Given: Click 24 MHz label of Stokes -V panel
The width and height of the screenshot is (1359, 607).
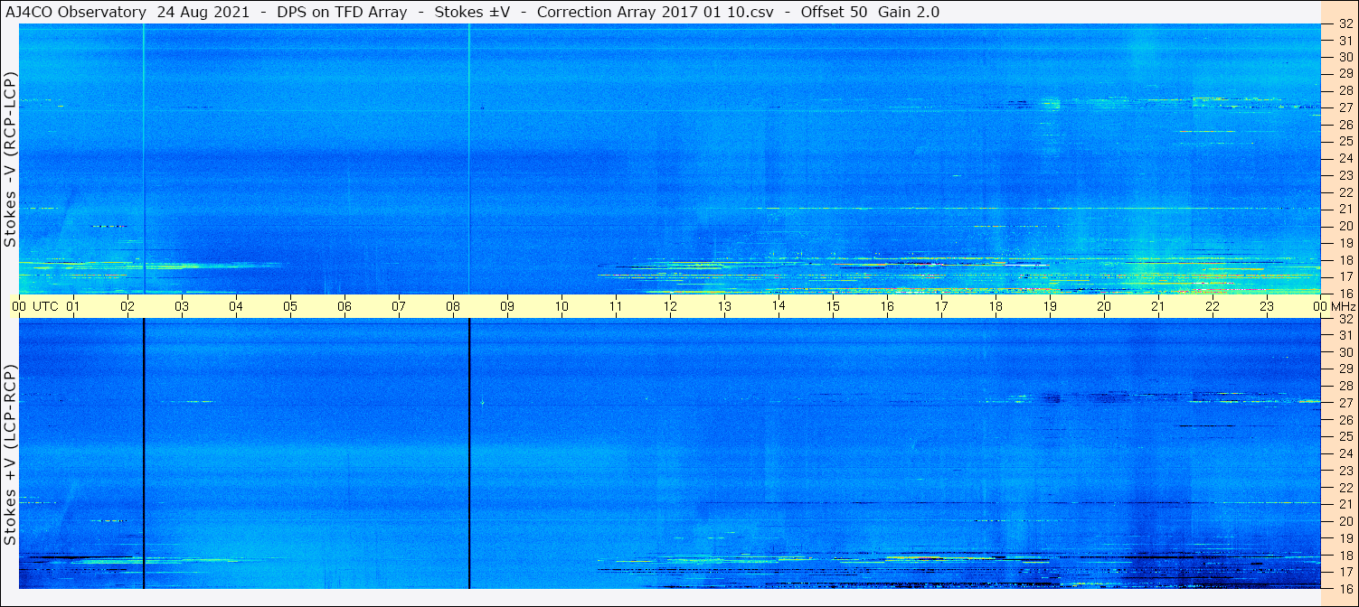Looking at the screenshot, I should (x=1345, y=158).
